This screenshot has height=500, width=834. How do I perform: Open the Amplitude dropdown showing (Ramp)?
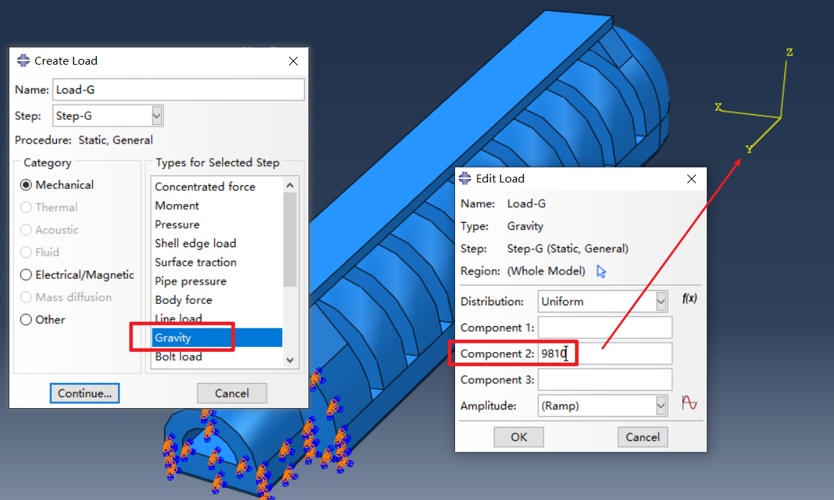tap(661, 405)
